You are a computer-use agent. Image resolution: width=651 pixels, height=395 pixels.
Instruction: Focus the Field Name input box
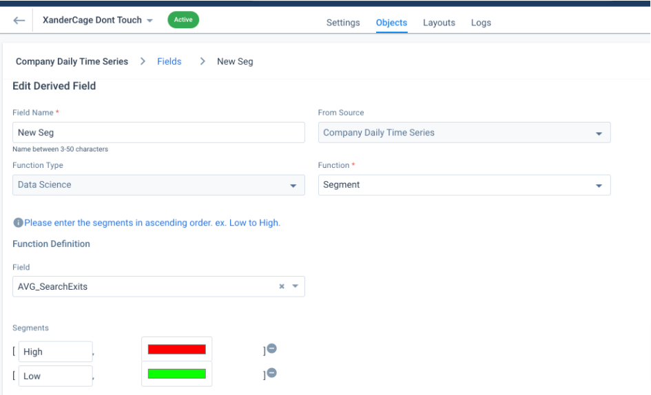[158, 132]
